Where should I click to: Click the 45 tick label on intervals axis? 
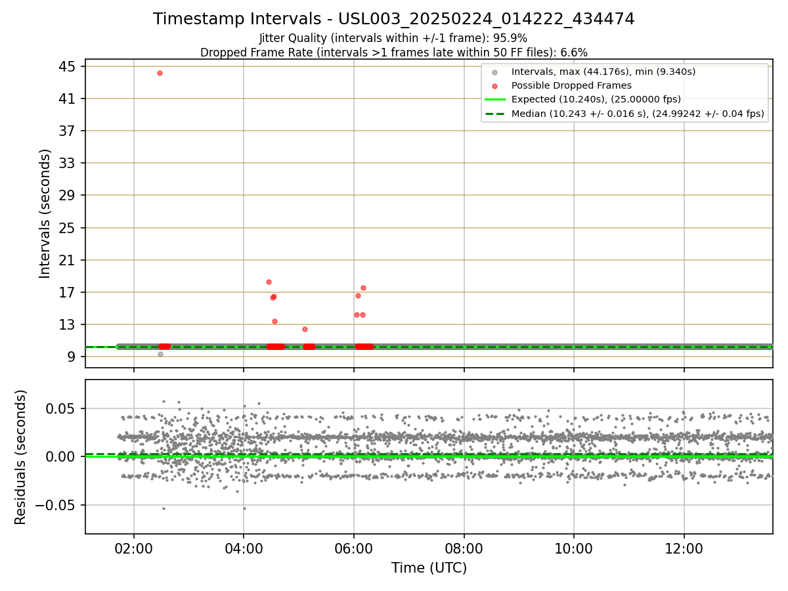[67, 66]
